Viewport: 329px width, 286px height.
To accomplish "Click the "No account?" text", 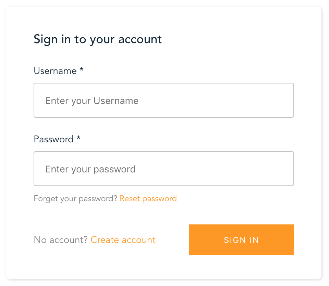I will [x=61, y=240].
